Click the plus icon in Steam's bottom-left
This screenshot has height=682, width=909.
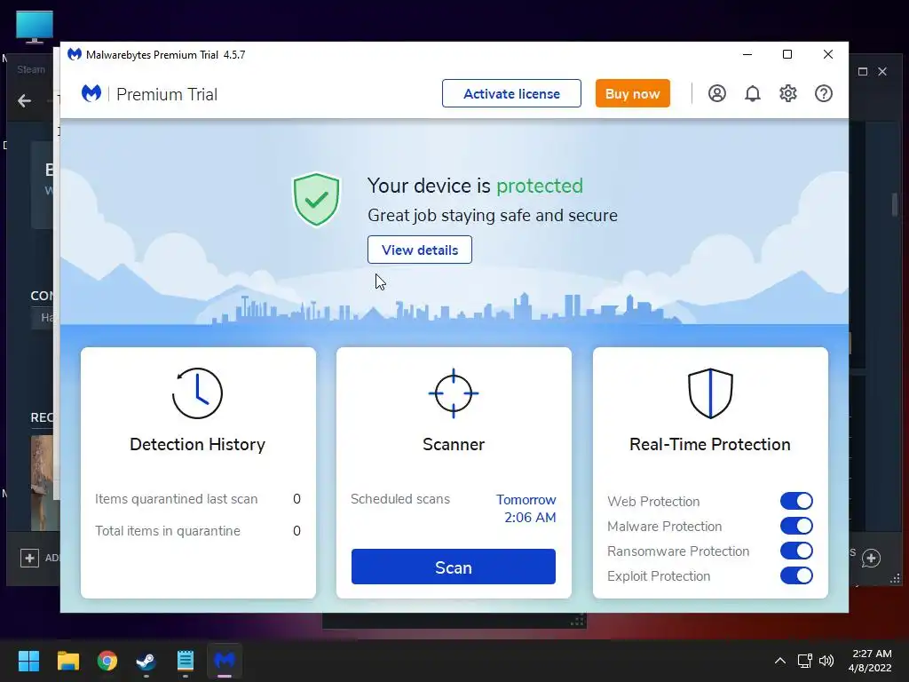[29, 558]
